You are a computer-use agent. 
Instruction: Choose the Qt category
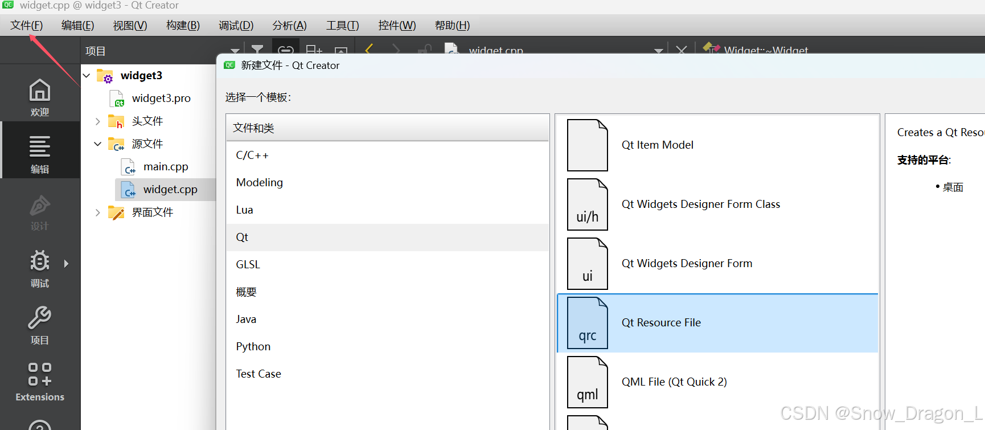pos(387,237)
